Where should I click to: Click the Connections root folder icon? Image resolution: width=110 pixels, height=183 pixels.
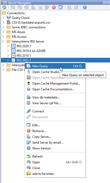point(4,13)
